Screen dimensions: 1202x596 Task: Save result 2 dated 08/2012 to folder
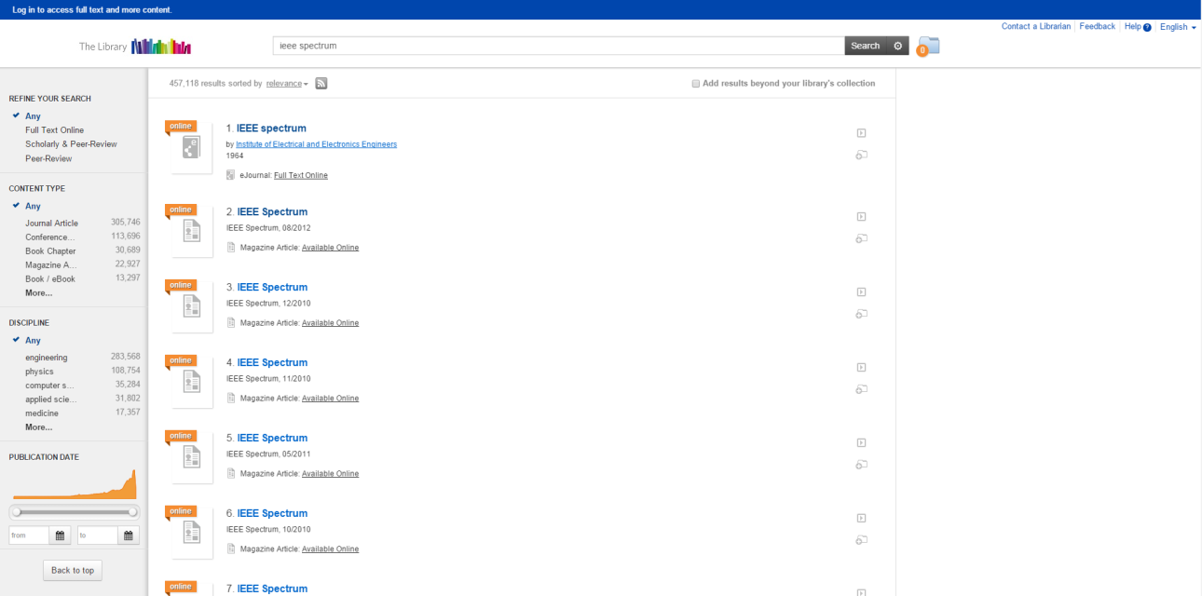[862, 238]
